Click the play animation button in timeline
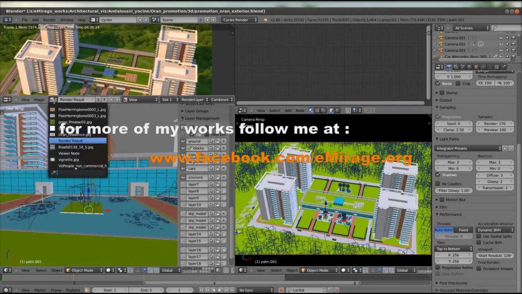 [219, 290]
